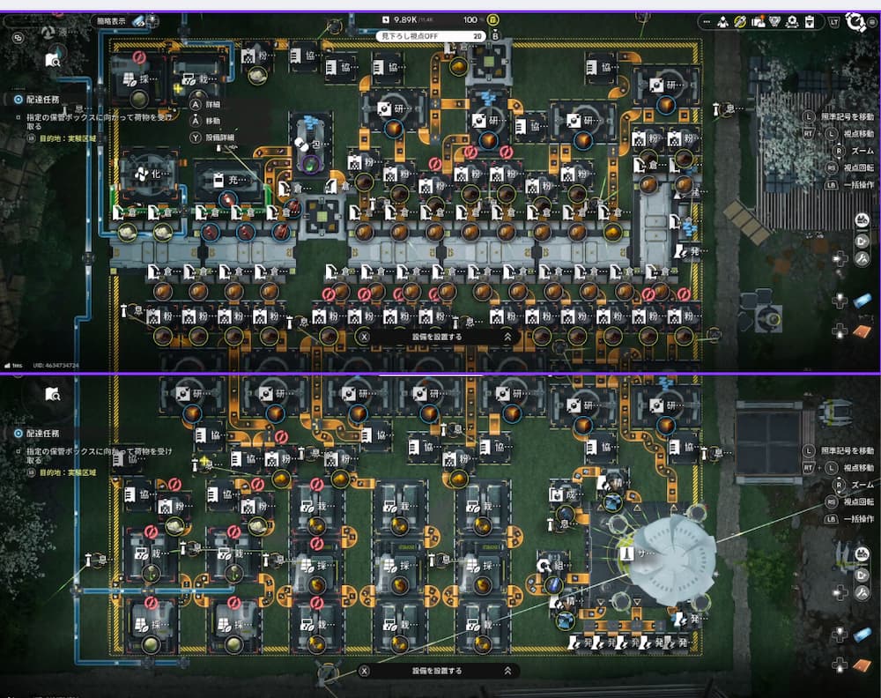881x698 pixels.
Task: Click the wrench tools circle icon, top screenshot
Action: 862,258
